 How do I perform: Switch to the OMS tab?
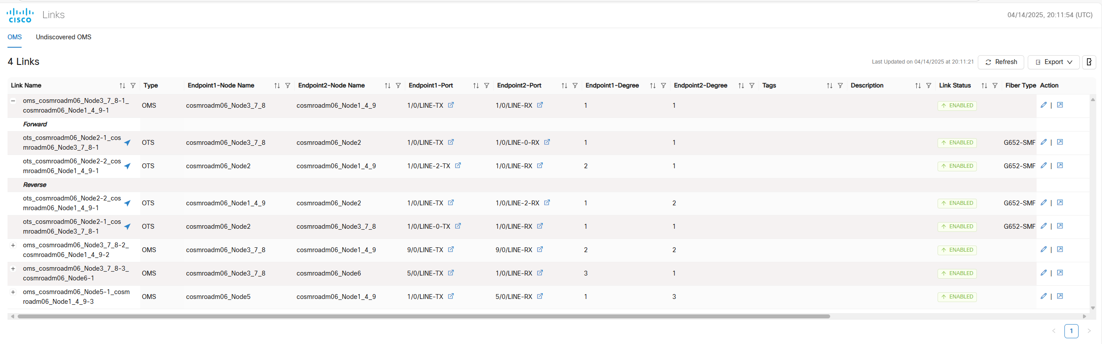[15, 37]
